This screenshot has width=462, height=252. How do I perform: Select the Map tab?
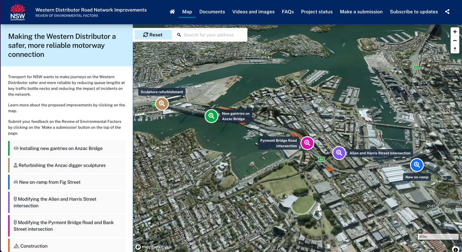pos(187,12)
